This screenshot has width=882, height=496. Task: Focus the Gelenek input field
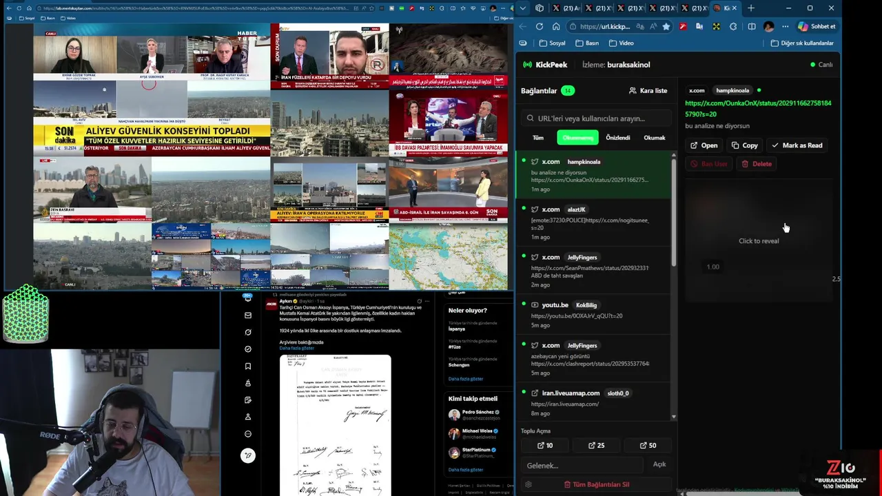[582, 465]
